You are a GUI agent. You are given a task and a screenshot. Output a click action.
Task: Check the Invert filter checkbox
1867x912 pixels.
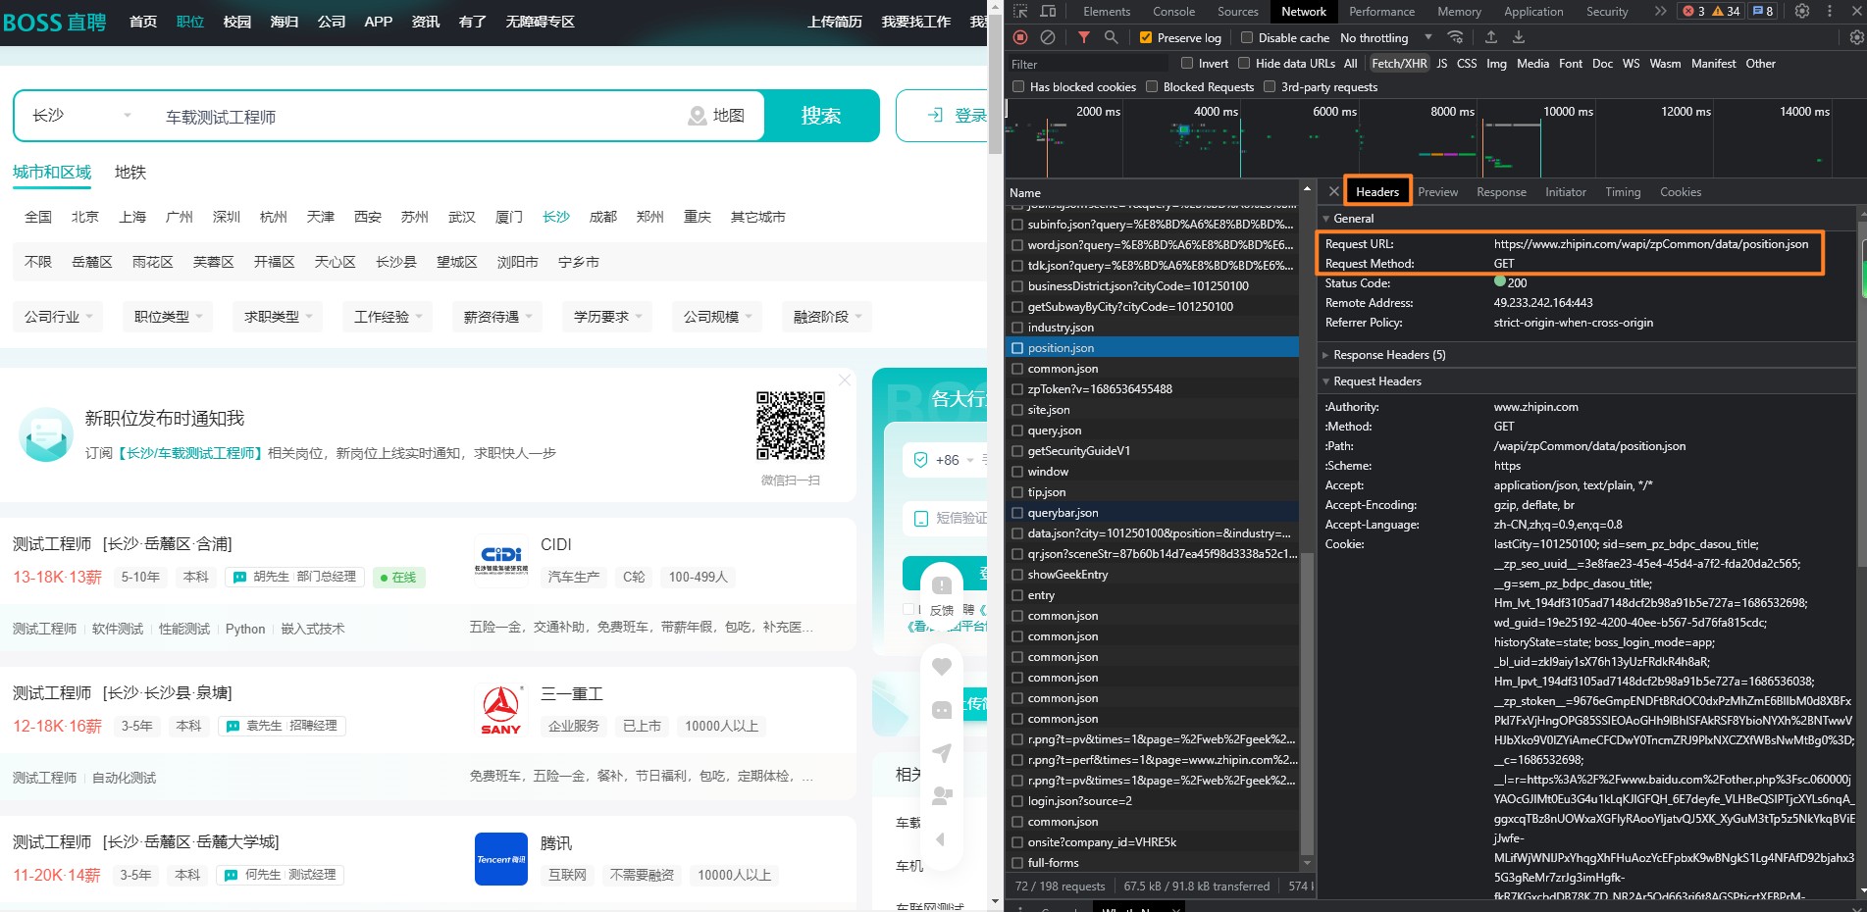1187,63
